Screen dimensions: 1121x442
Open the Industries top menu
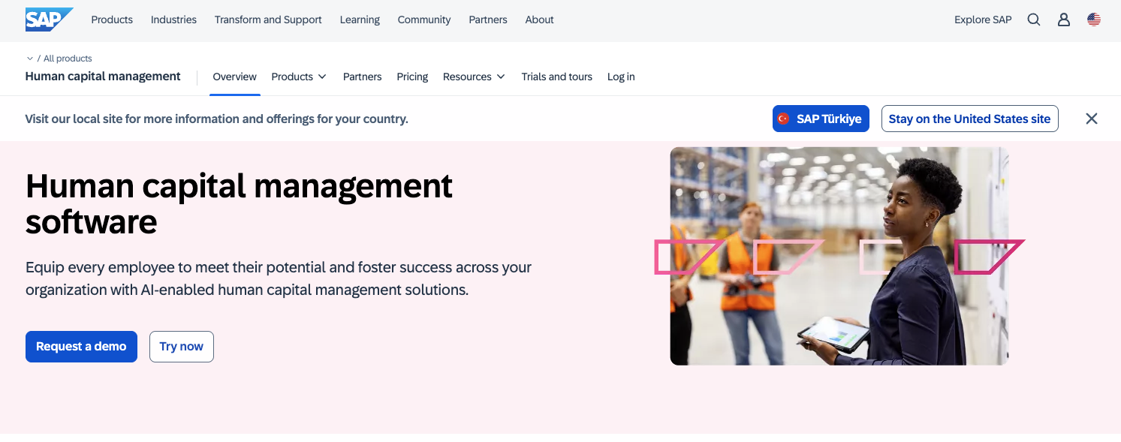[173, 20]
